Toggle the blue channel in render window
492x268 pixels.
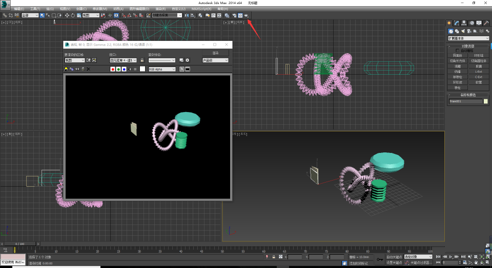(124, 69)
